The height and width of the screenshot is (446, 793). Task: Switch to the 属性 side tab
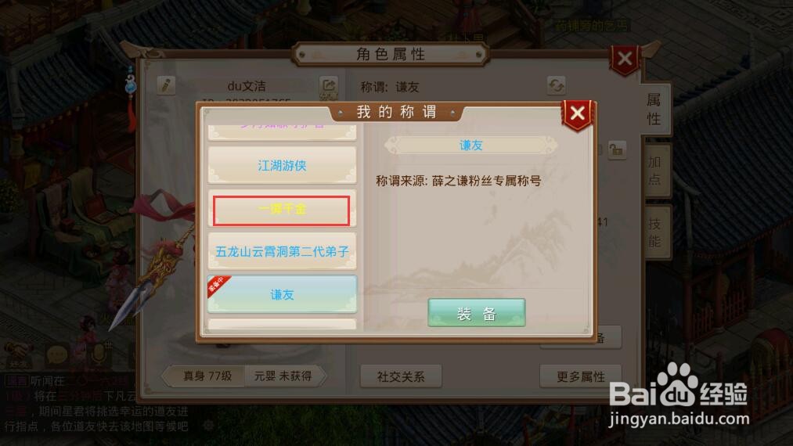[x=654, y=110]
